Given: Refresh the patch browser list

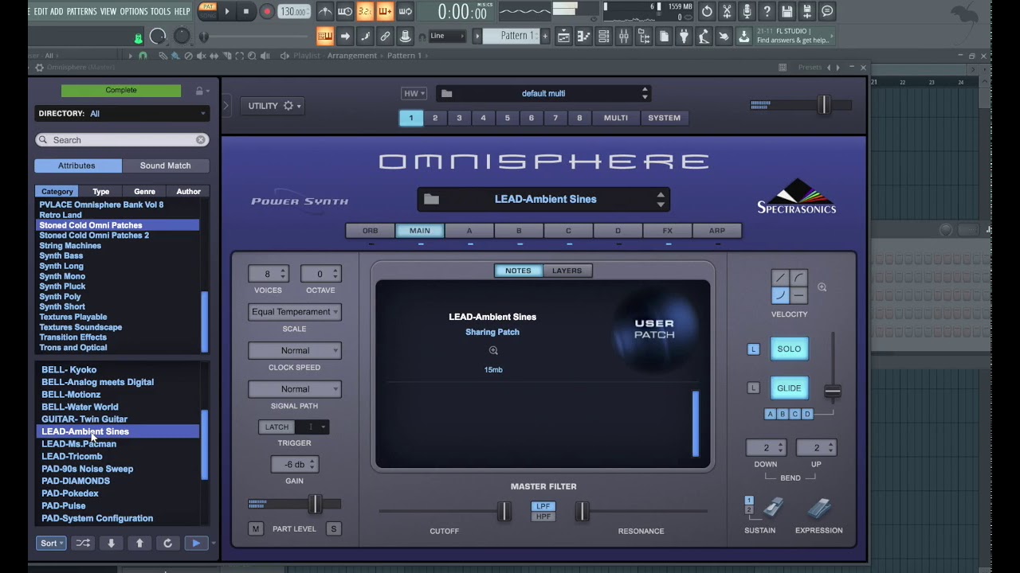Looking at the screenshot, I should click(167, 544).
